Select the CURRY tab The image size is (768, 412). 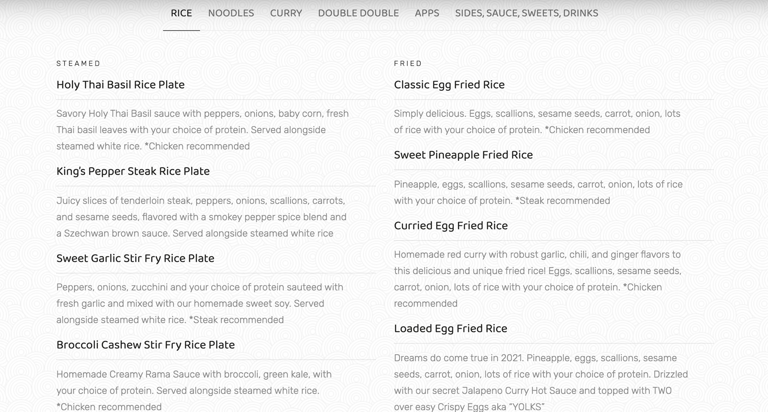click(286, 13)
